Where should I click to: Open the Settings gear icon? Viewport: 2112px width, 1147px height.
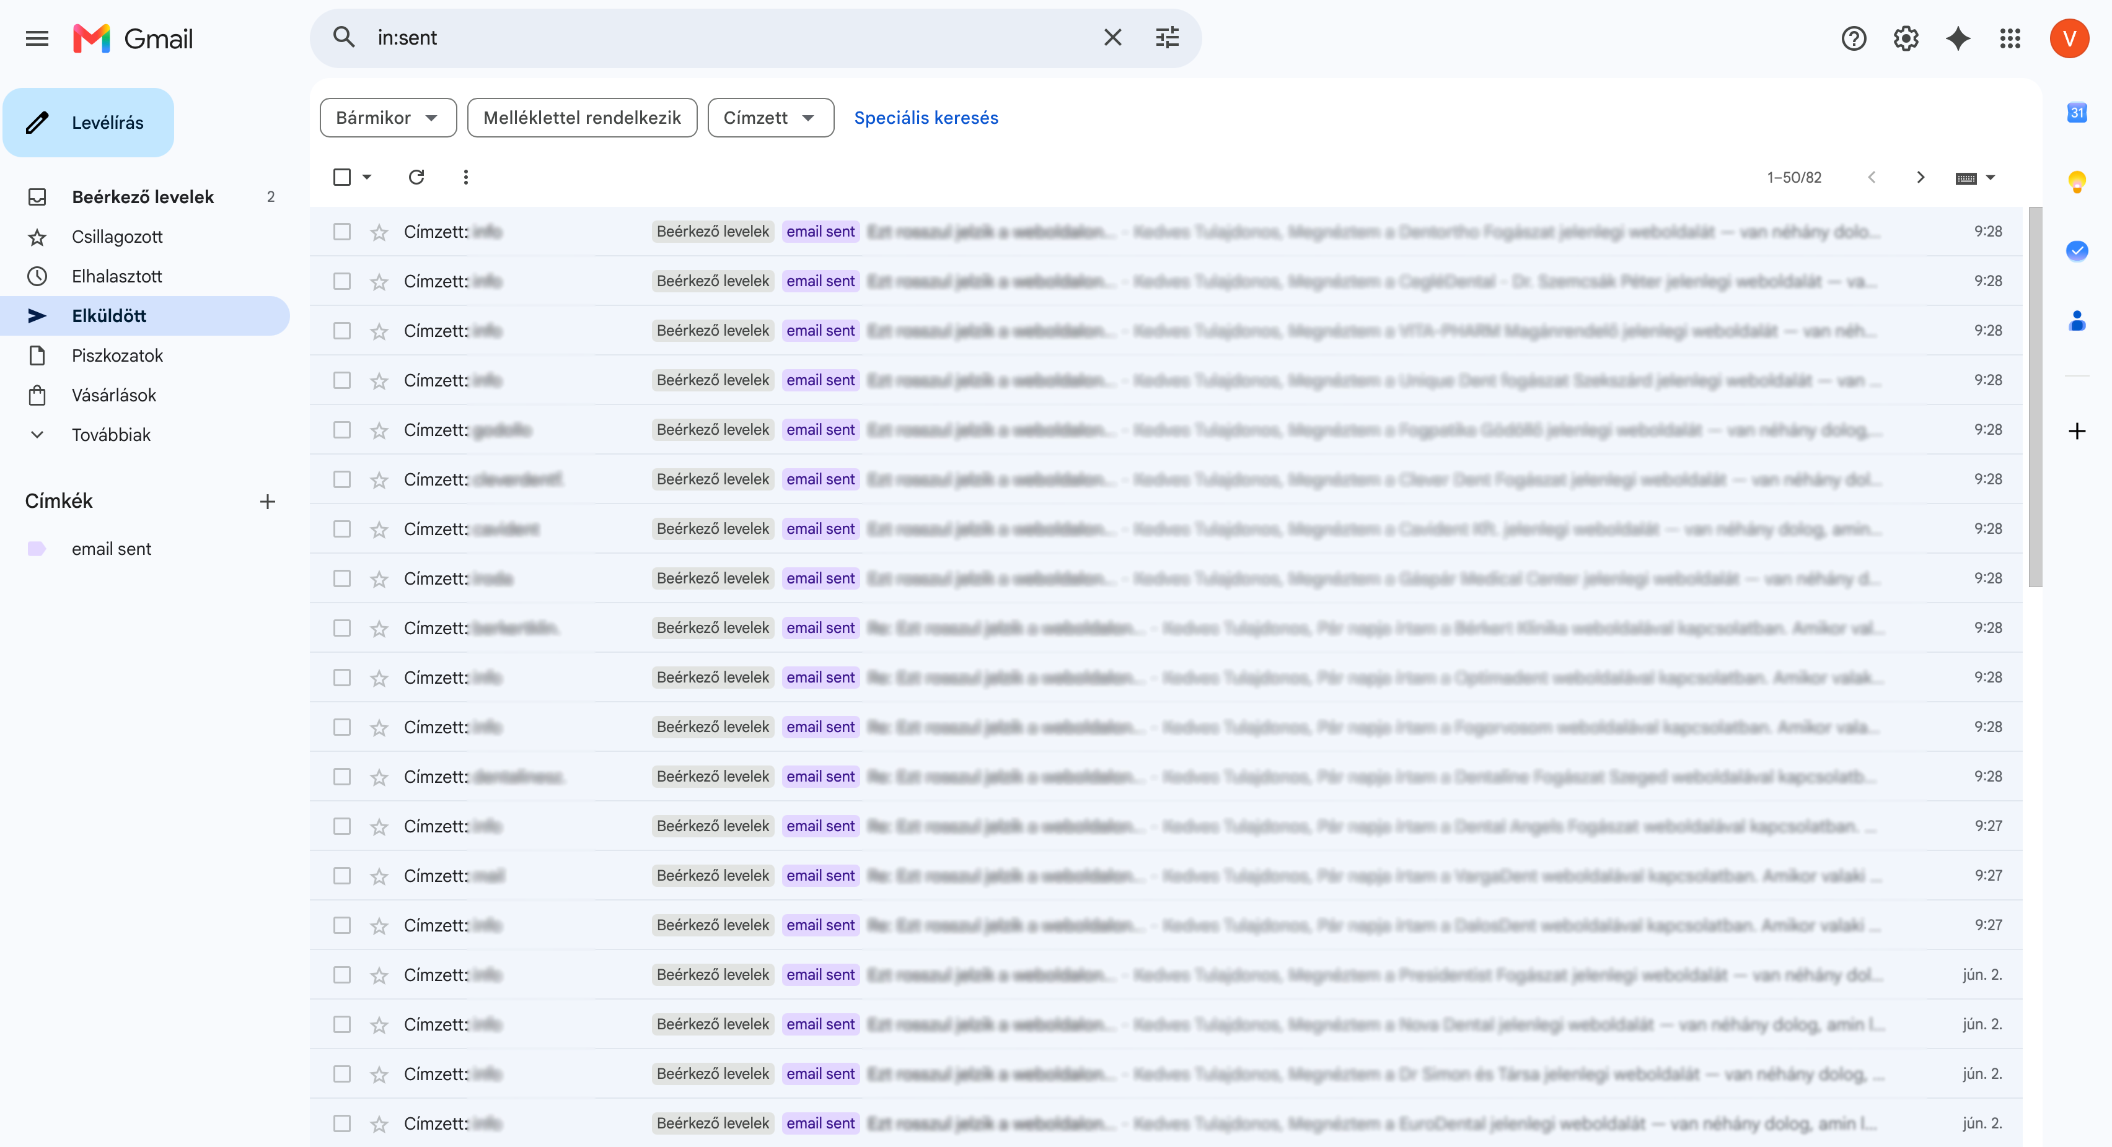[x=1906, y=38]
